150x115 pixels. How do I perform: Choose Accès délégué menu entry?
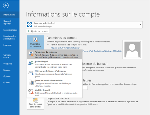tap(55, 64)
